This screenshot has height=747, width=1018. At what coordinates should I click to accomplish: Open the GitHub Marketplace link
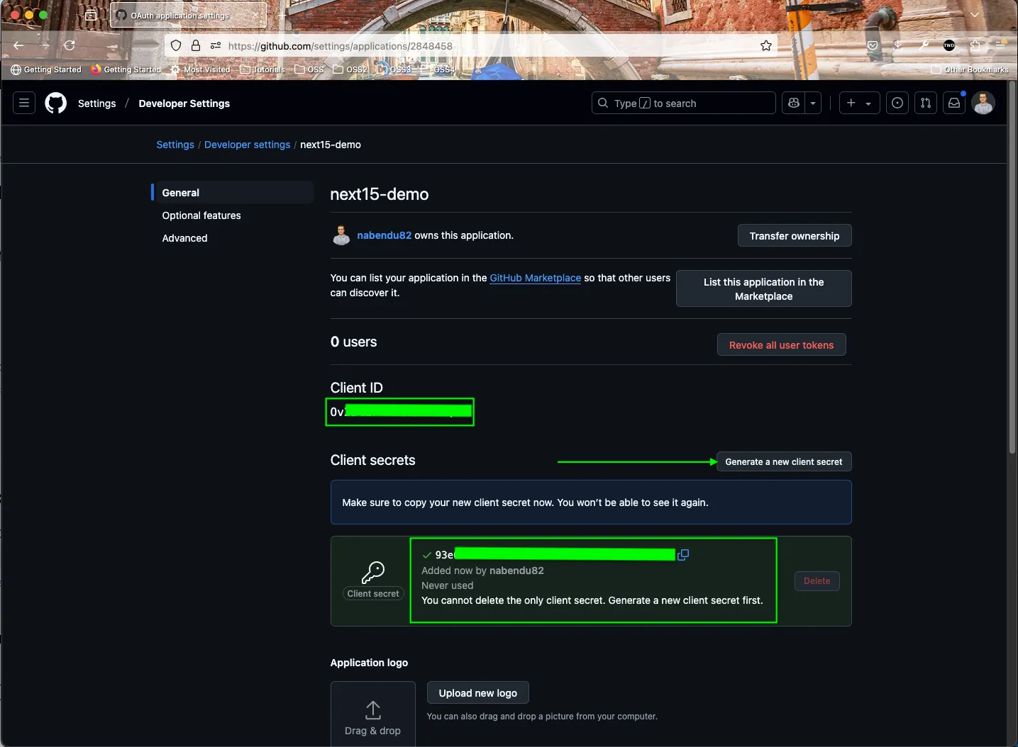[536, 278]
